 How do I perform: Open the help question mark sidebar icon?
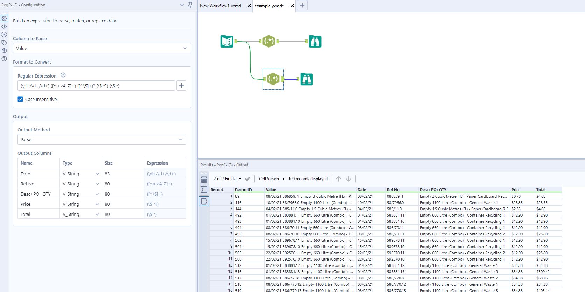(4, 59)
